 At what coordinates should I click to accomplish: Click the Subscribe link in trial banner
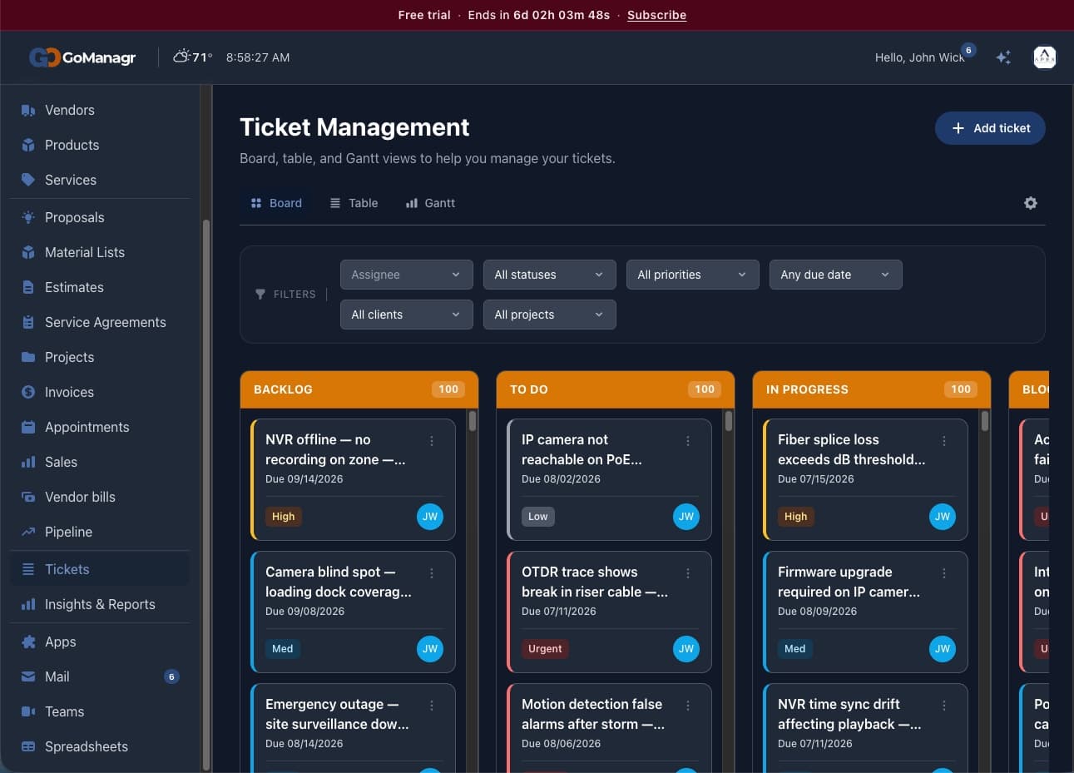click(x=656, y=15)
